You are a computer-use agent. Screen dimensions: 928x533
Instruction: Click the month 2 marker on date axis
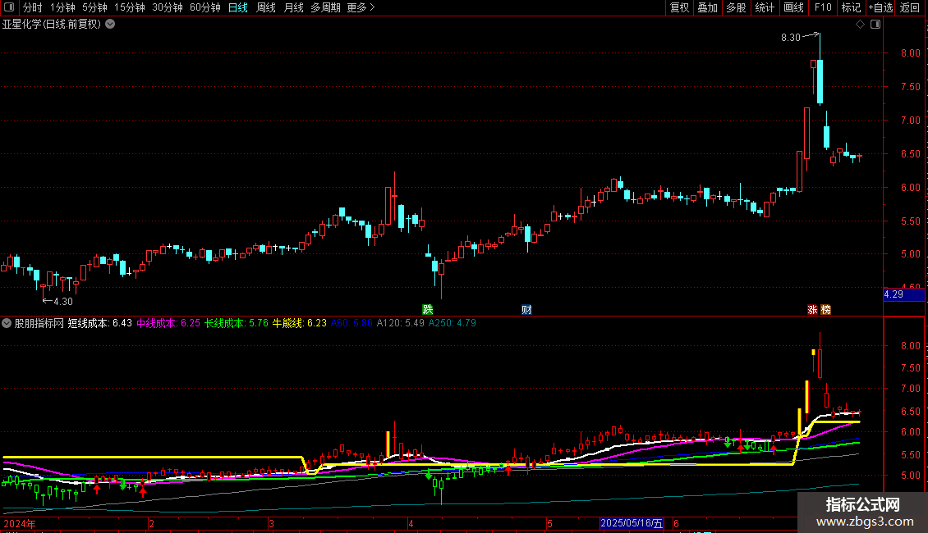click(151, 523)
